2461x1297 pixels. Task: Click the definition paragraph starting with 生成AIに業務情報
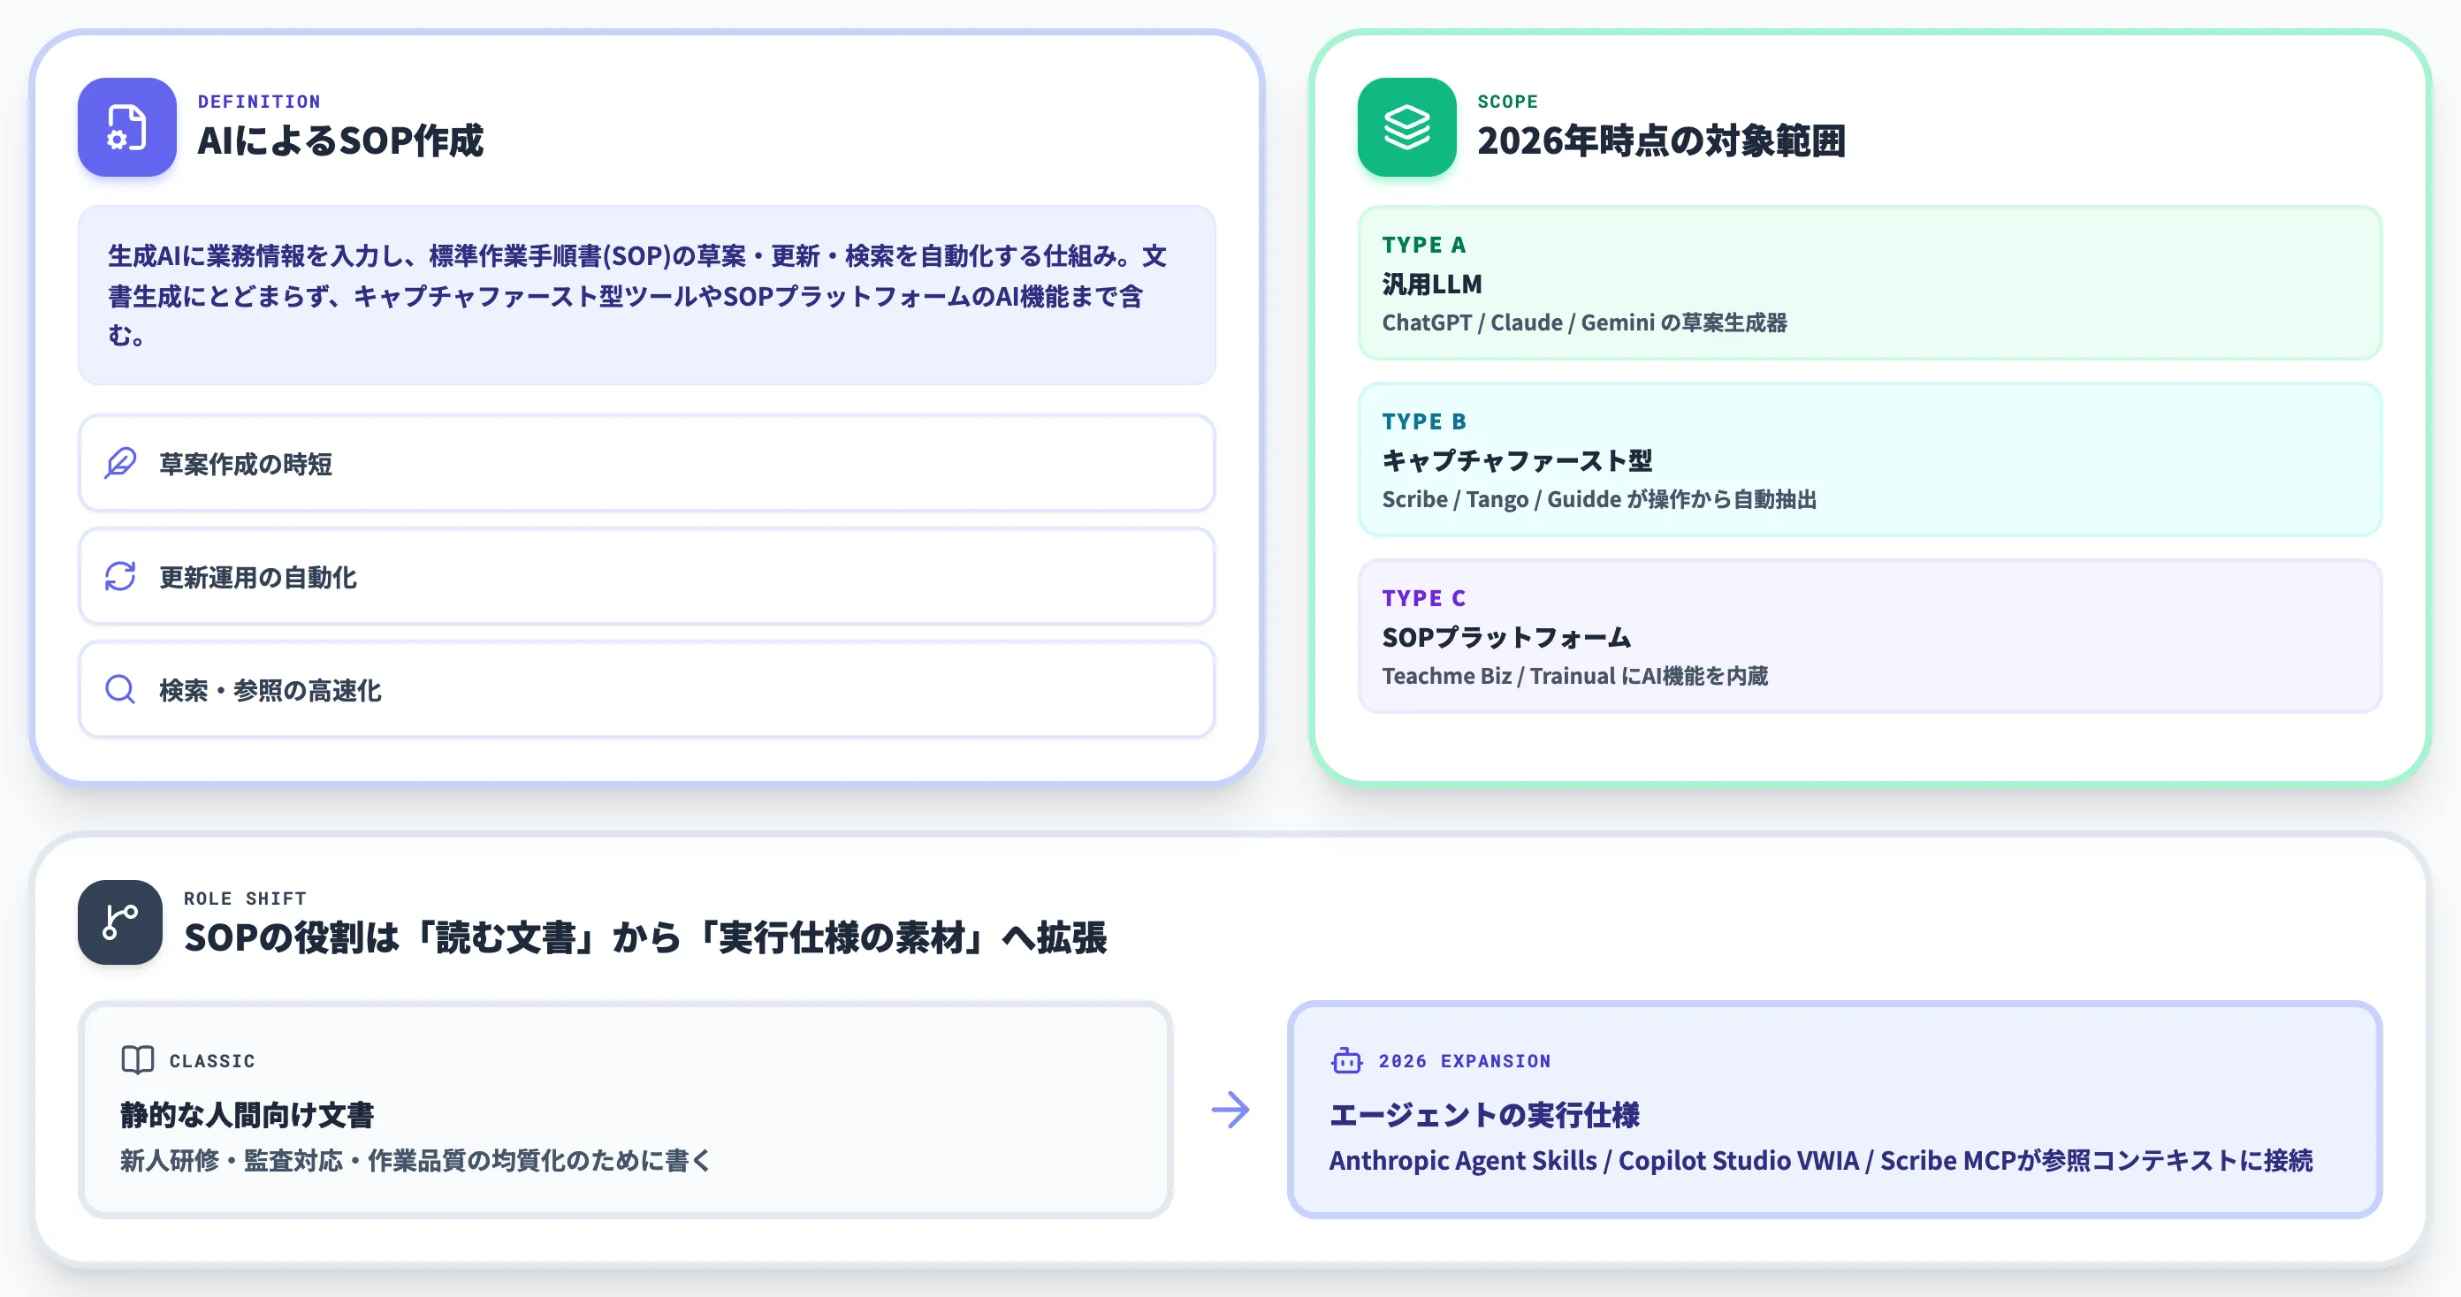(x=637, y=295)
